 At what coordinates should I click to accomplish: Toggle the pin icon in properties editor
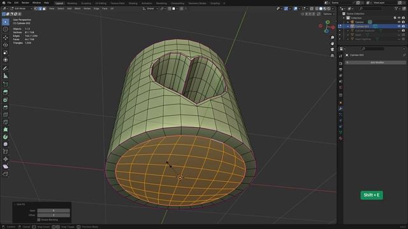coord(404,55)
